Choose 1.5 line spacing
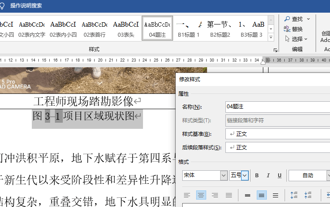 [x=262, y=195]
